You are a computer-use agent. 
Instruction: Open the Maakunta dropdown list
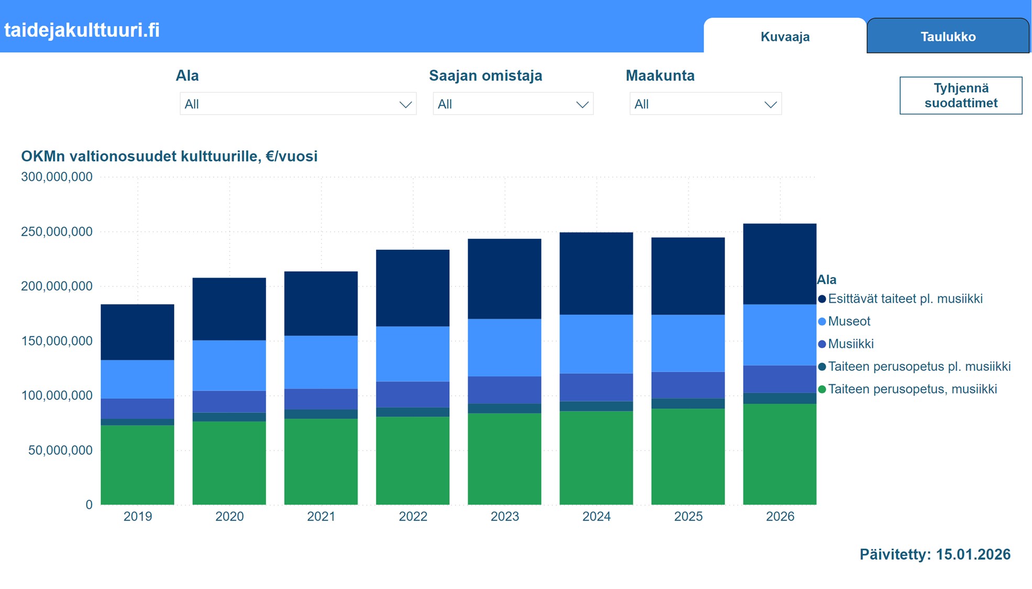coord(705,104)
